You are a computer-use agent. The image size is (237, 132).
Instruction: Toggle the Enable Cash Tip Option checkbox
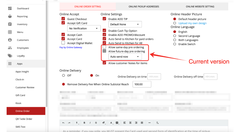[x=104, y=31]
